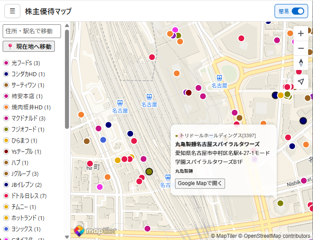Click the 現在地へ移動 button

pyautogui.click(x=29, y=46)
